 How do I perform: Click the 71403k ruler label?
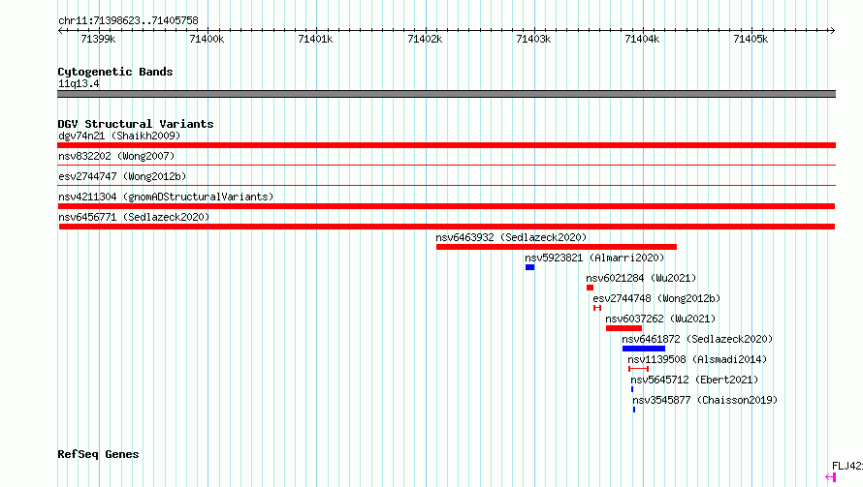533,39
